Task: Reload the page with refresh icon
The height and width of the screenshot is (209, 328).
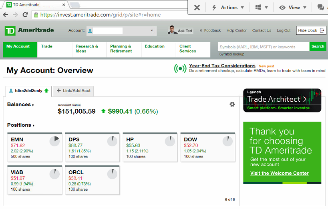Action: [x=25, y=15]
